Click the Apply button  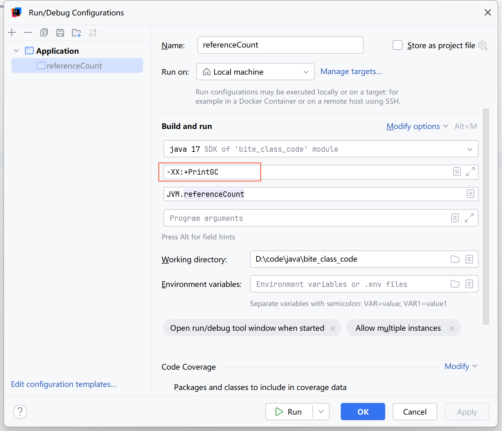(x=467, y=412)
